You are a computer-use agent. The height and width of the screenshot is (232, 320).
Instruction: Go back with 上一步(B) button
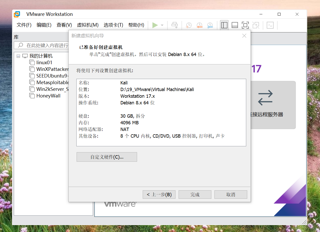click(159, 194)
